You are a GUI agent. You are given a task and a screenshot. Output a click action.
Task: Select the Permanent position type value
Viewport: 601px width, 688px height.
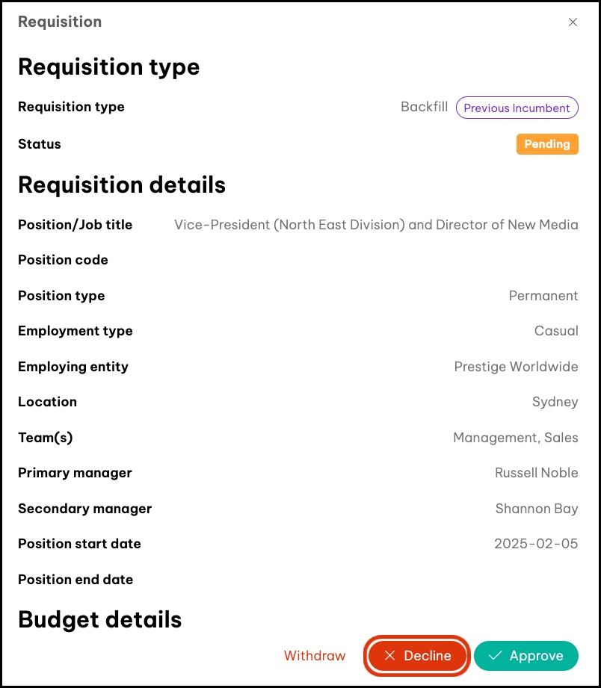click(543, 296)
